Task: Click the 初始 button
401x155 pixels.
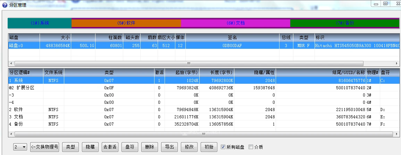Action: coord(209,147)
